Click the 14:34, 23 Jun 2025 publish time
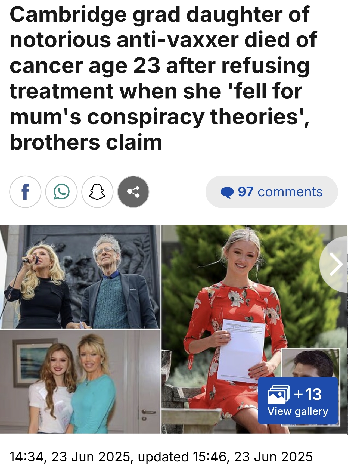348x465 pixels. 70,457
